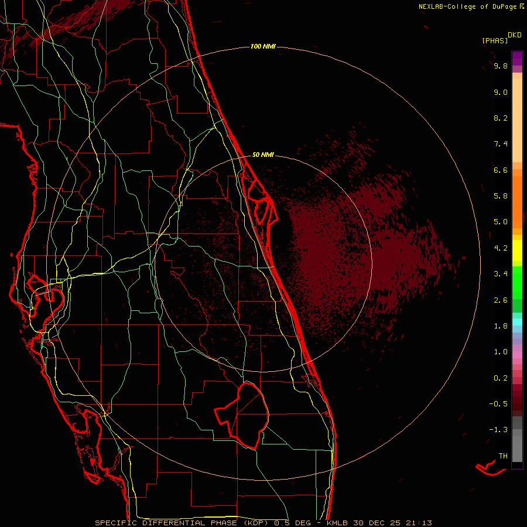Viewport: 527px width, 527px height.
Task: Click the -0.5 value on the color scale
Action: click(498, 404)
